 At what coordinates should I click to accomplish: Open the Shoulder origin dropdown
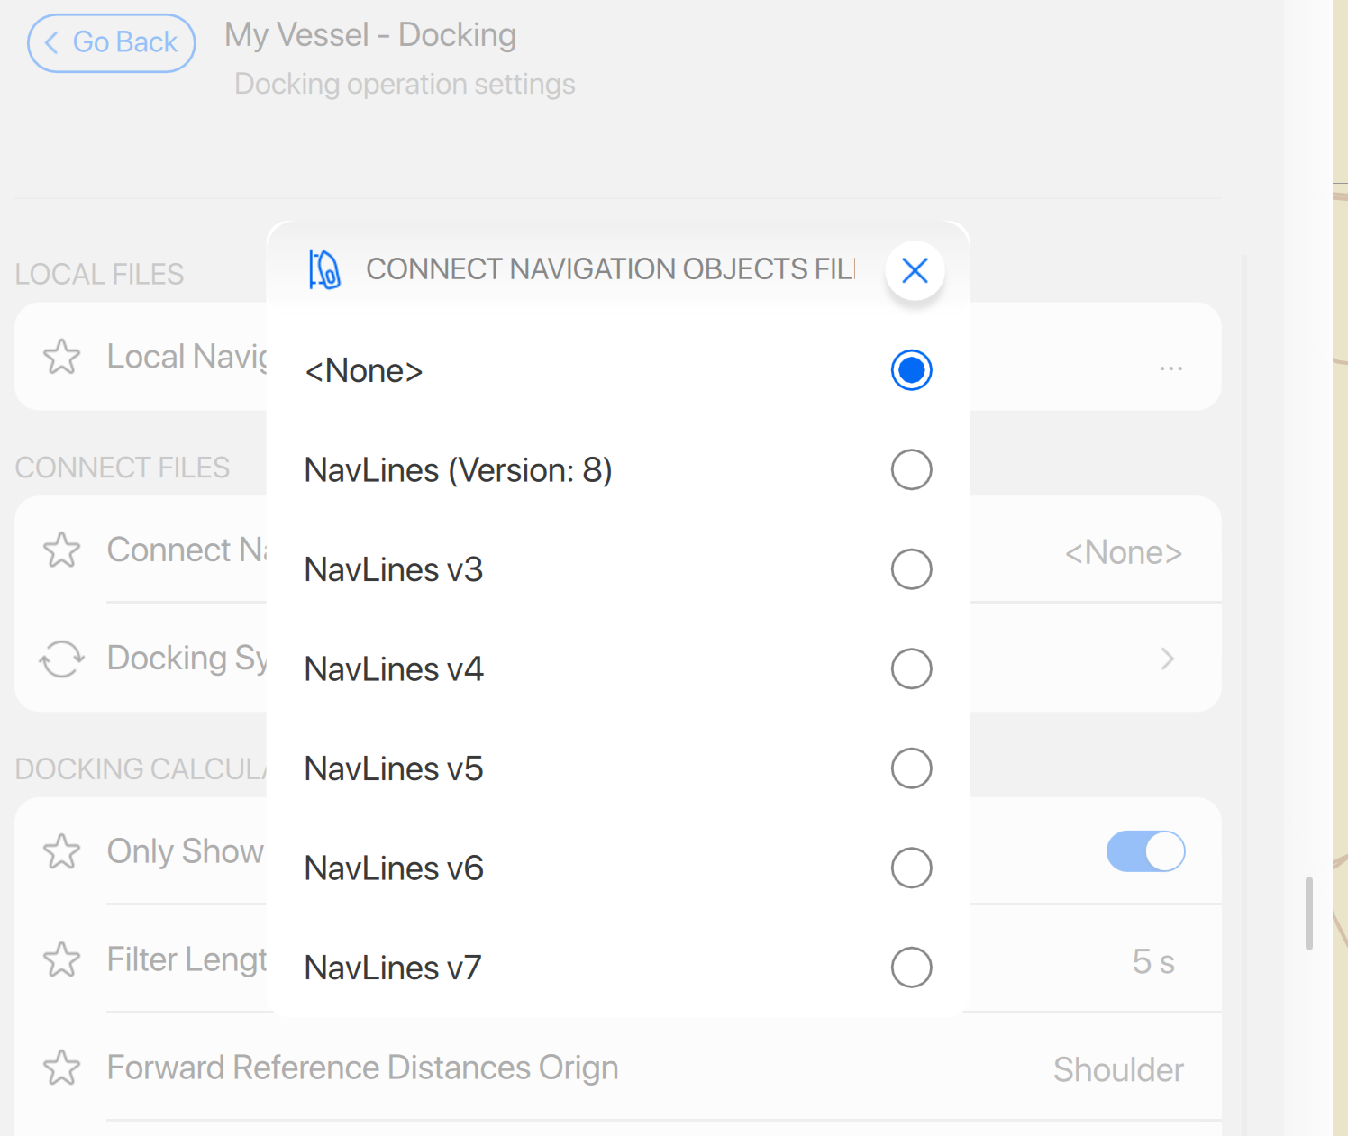(x=1118, y=1069)
